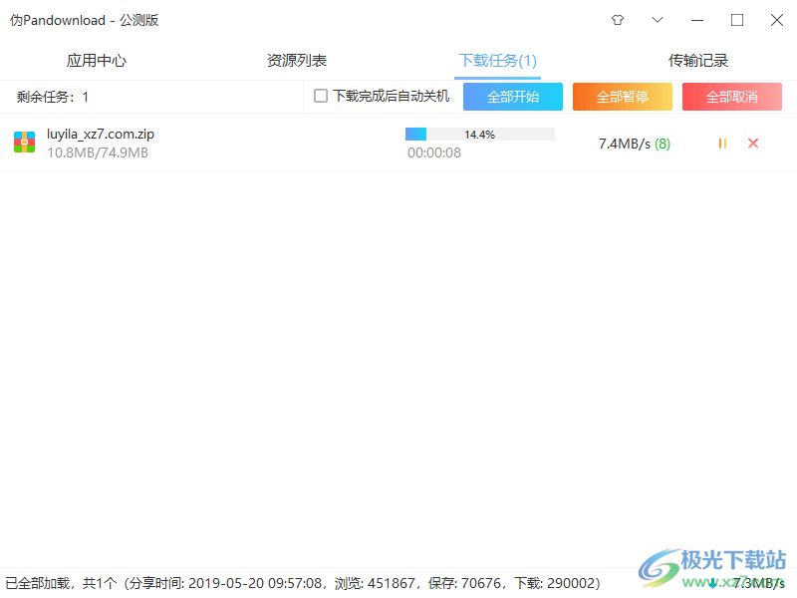
Task: Click the 7.4MB/s speed display
Action: 623,144
